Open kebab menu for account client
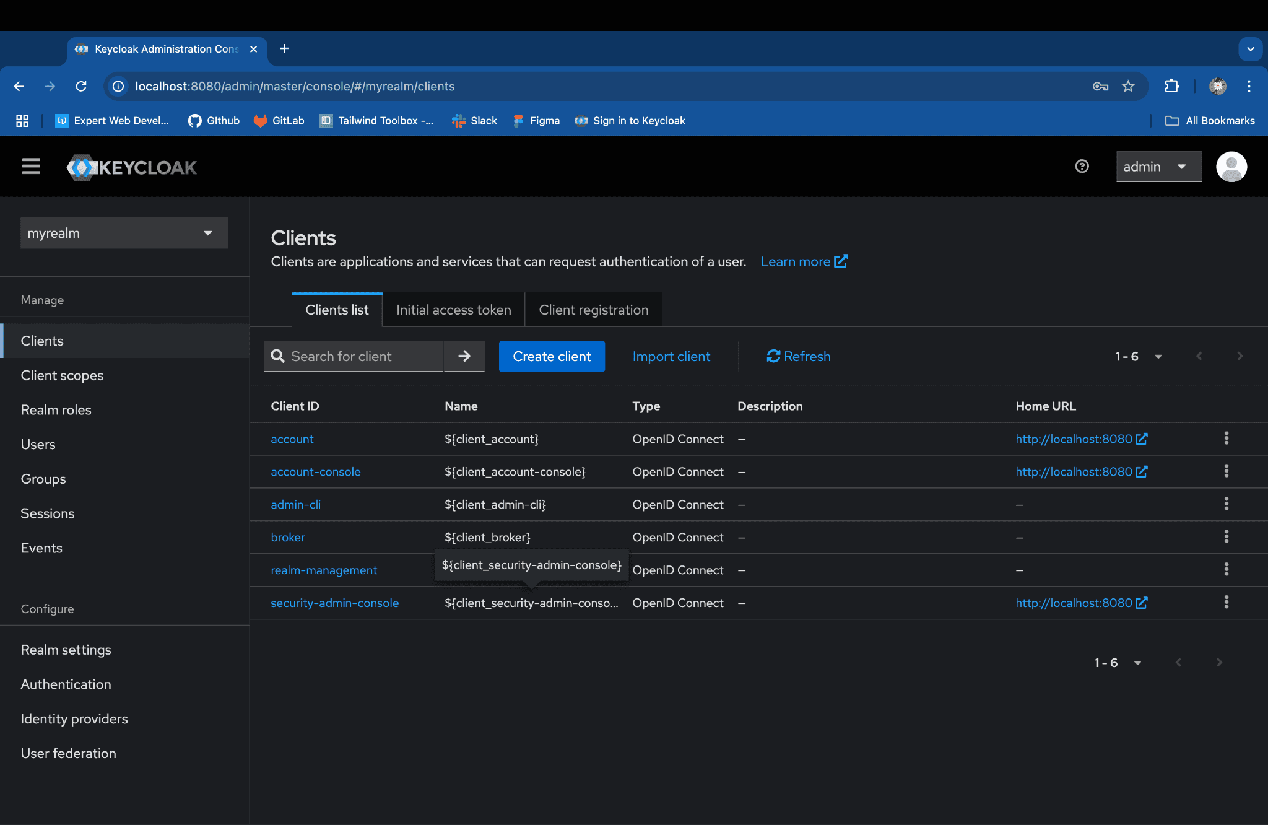Image resolution: width=1268 pixels, height=825 pixels. click(x=1226, y=439)
